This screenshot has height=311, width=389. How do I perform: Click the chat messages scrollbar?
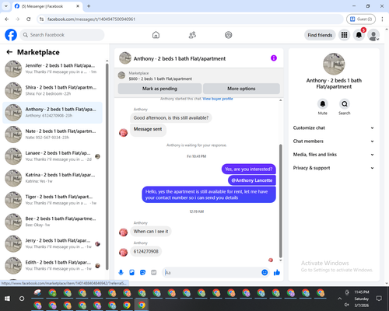tap(280, 201)
